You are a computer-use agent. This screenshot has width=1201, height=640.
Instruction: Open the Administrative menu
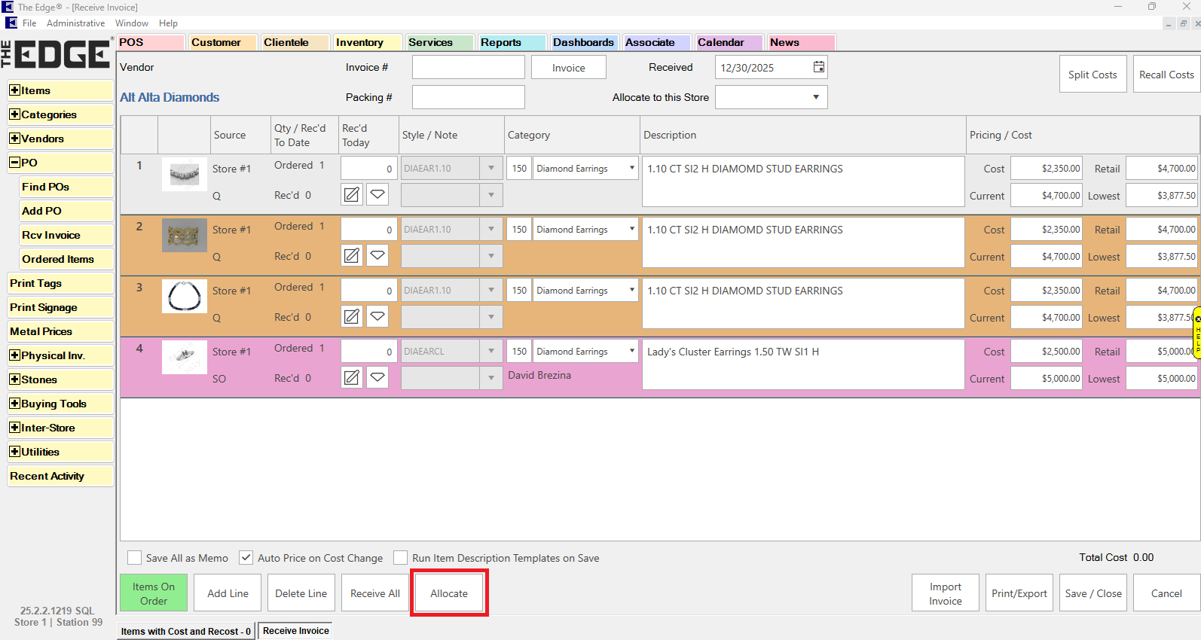coord(75,23)
